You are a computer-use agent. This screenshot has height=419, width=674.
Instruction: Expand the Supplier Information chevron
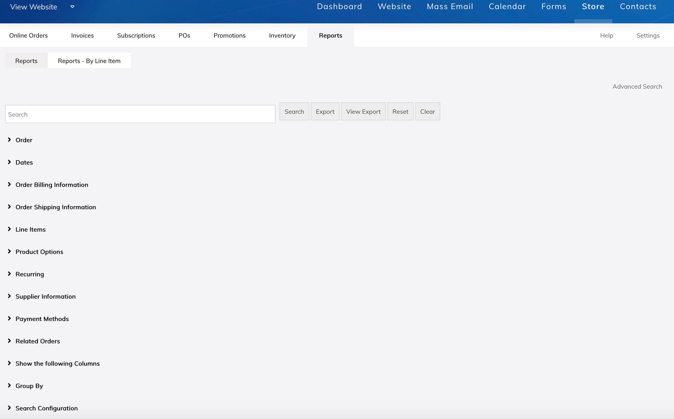[x=9, y=296]
